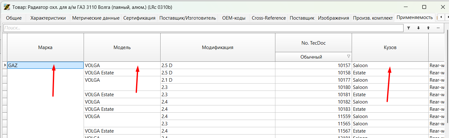
Task: Select the Saloon body cell in row 10182
Action: tap(390, 102)
